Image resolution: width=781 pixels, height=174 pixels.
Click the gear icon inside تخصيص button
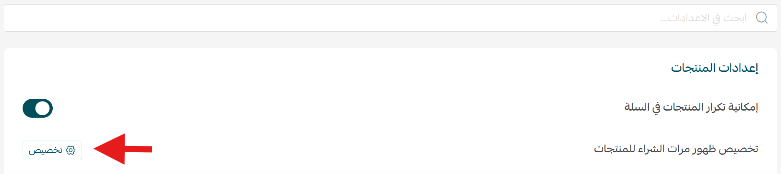pos(71,150)
